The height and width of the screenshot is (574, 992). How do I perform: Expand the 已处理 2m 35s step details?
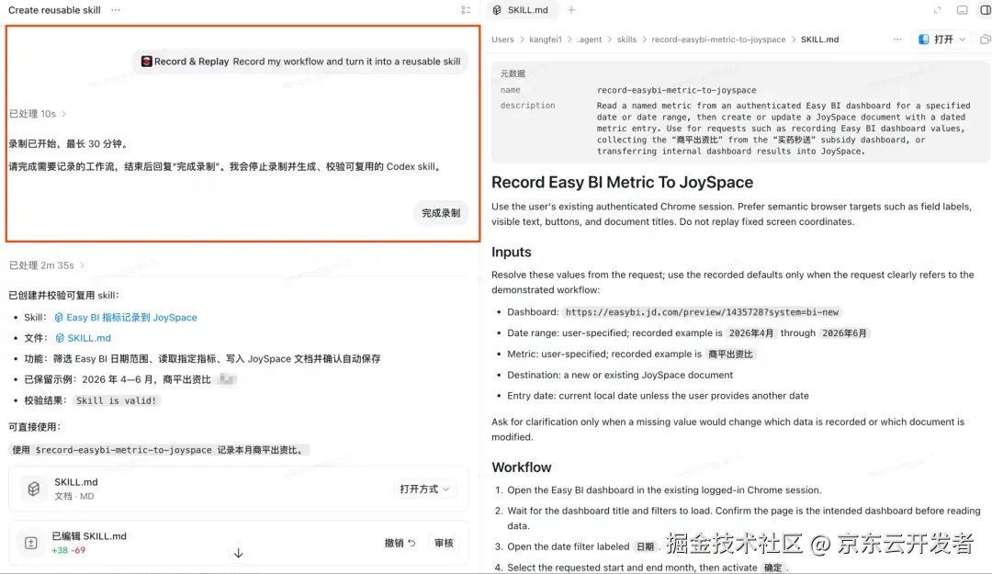[46, 265]
